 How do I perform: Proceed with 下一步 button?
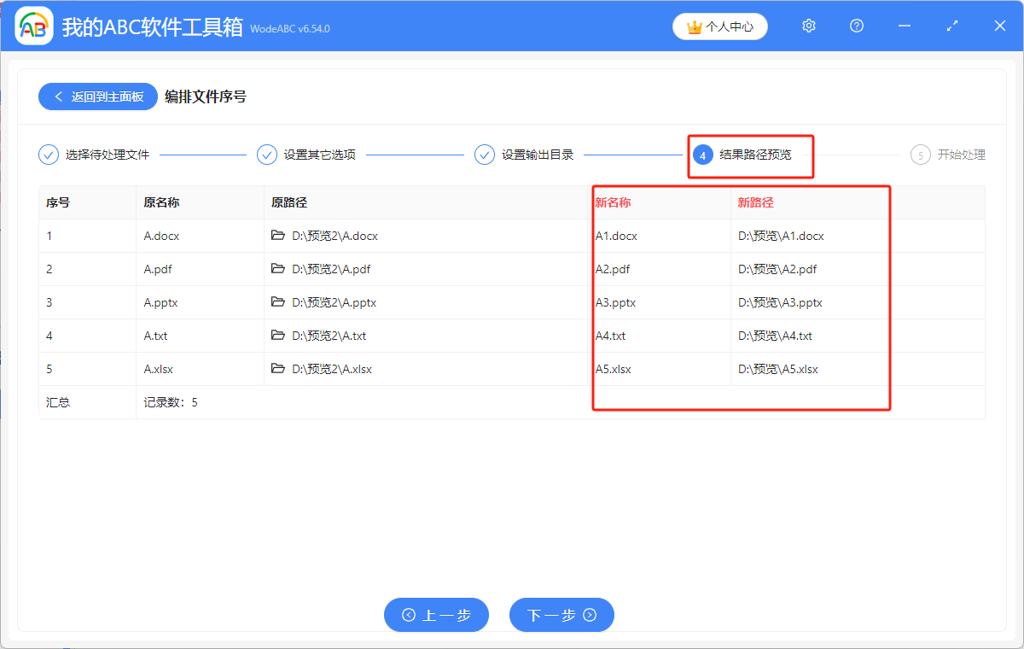[x=561, y=615]
